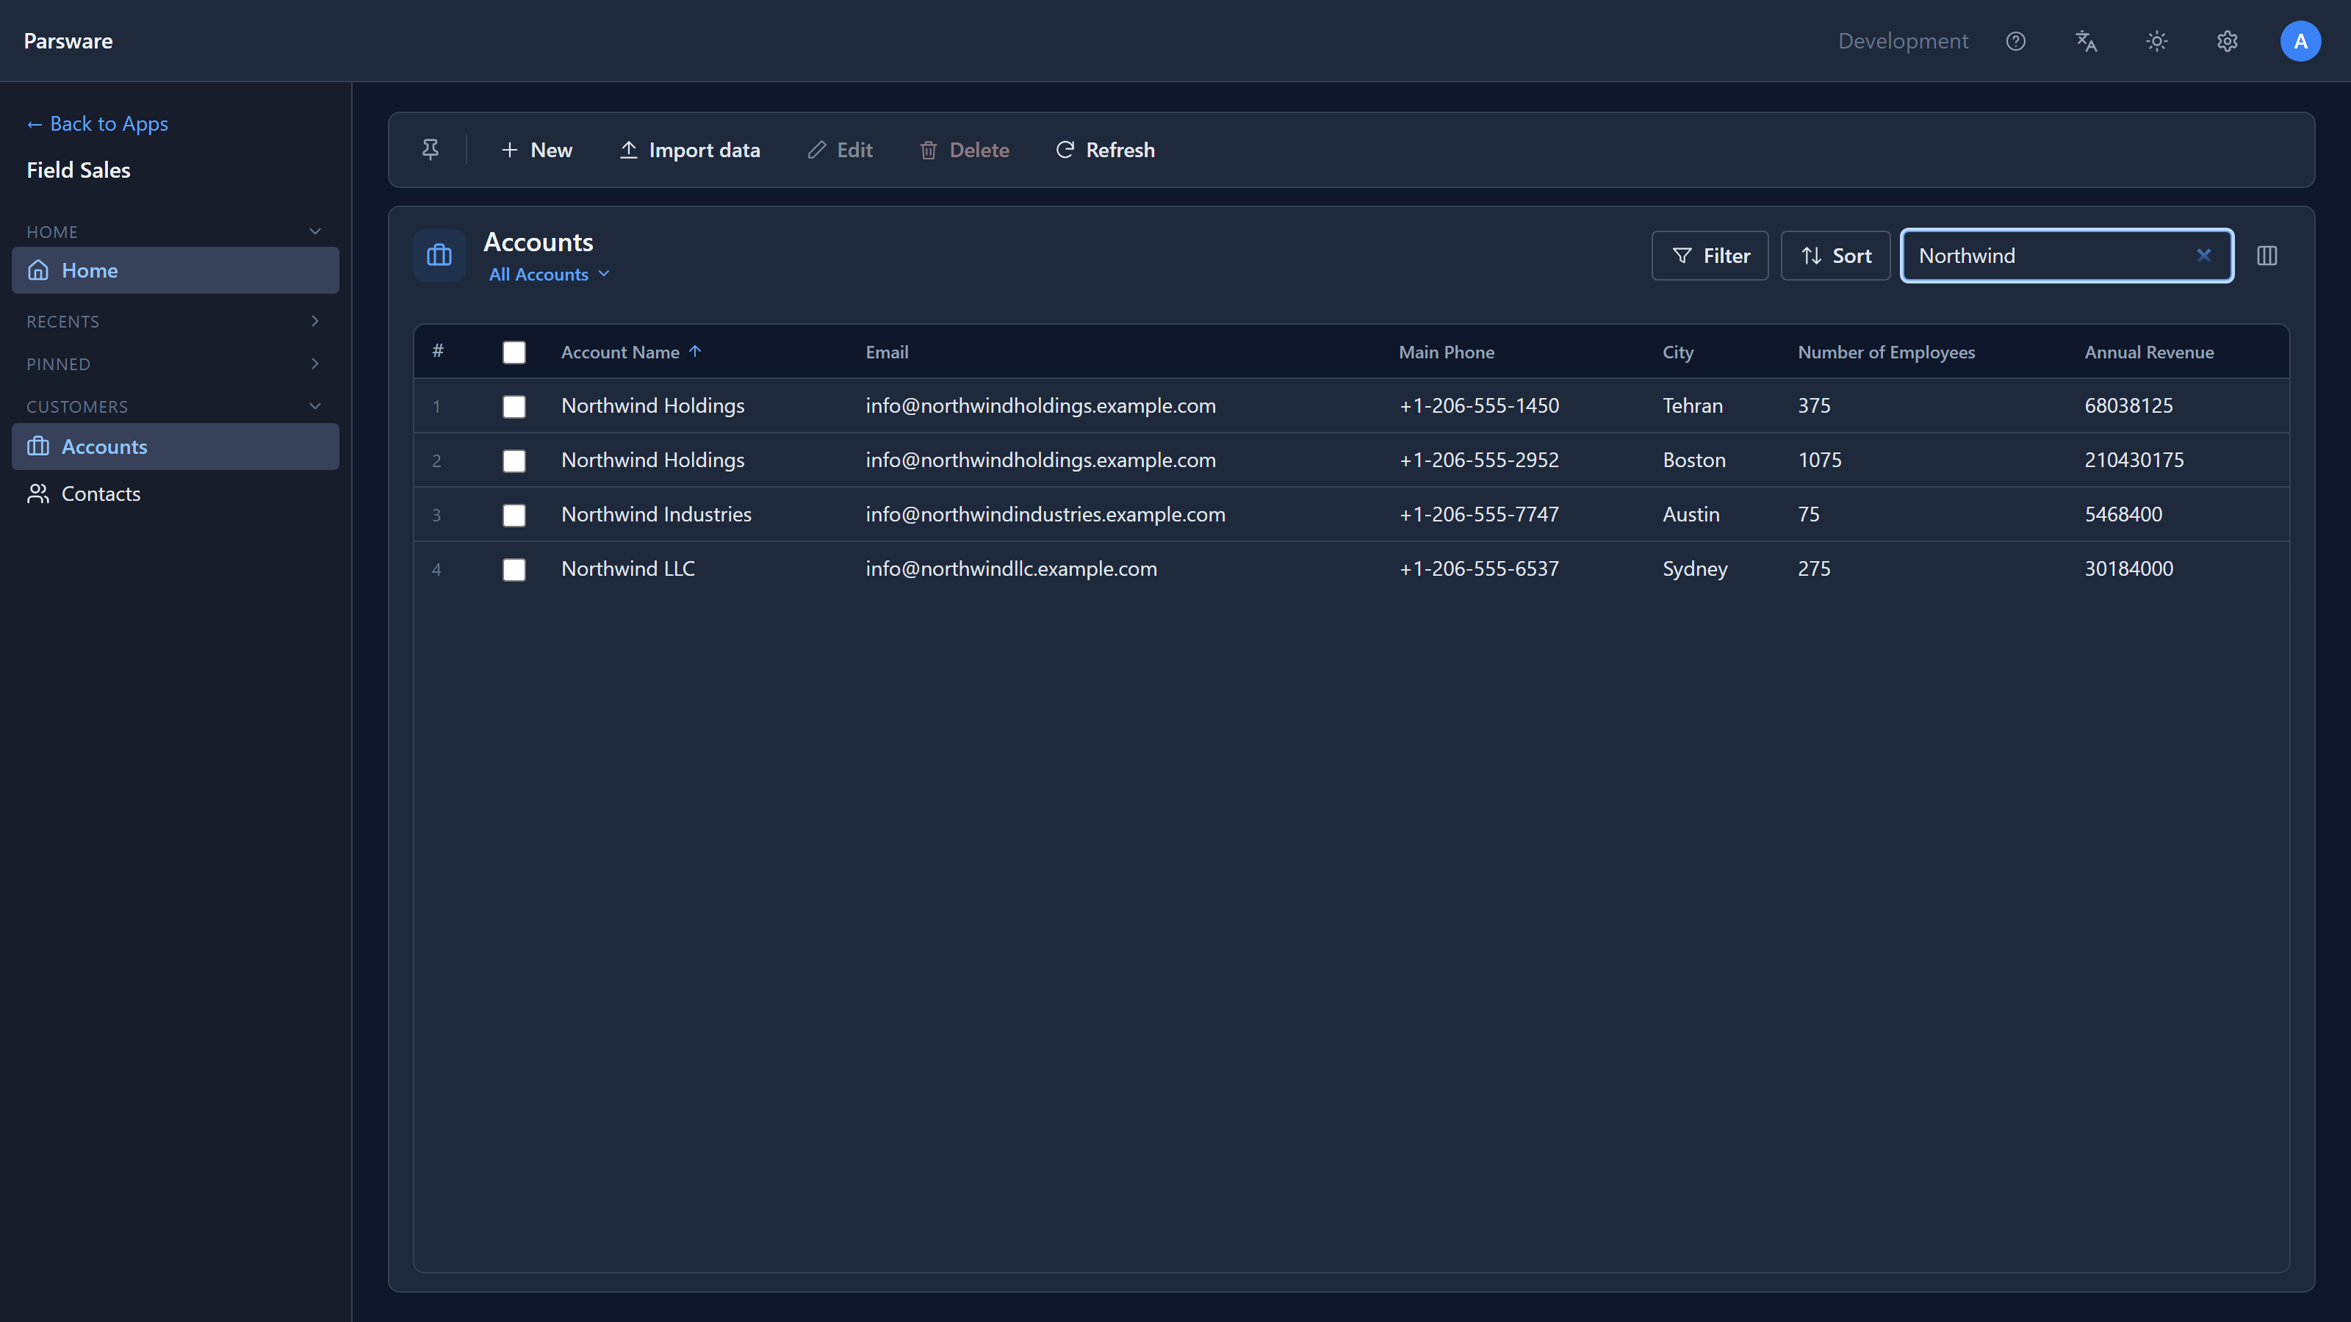
Task: Open the All Accounts view dropdown
Action: (549, 274)
